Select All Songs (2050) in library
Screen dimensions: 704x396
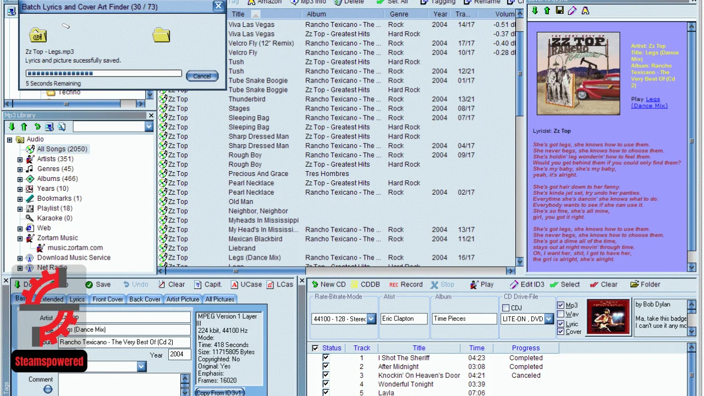pos(62,149)
